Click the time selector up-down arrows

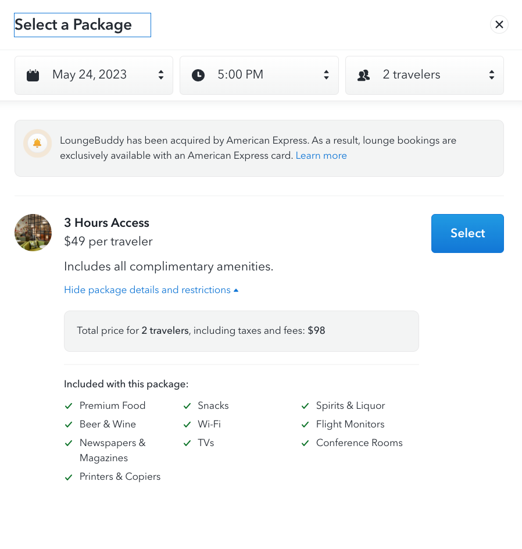(326, 75)
